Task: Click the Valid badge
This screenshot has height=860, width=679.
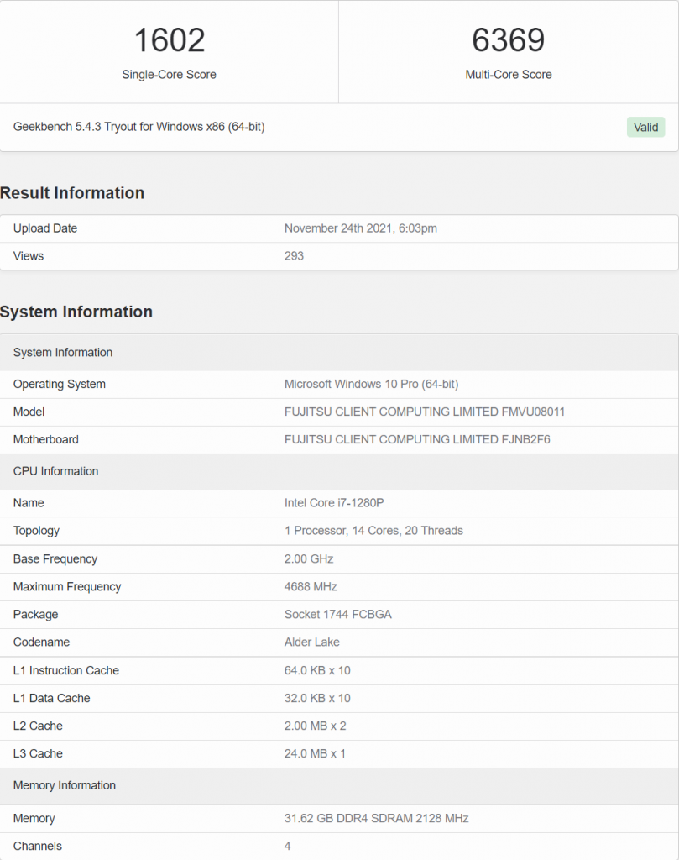Action: (645, 127)
